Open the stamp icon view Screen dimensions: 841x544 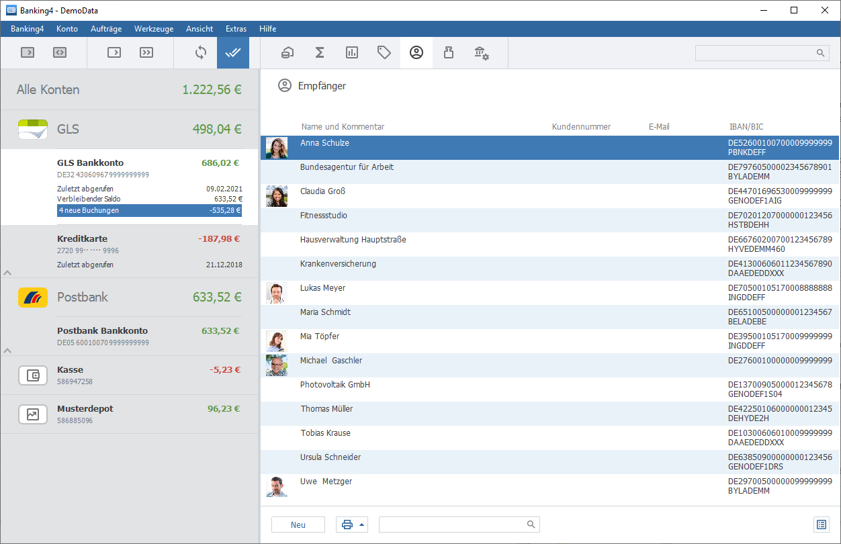(449, 52)
